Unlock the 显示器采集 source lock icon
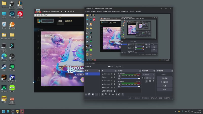Image resolution: width=203 pixels, height=114 pixels. [x=114, y=91]
